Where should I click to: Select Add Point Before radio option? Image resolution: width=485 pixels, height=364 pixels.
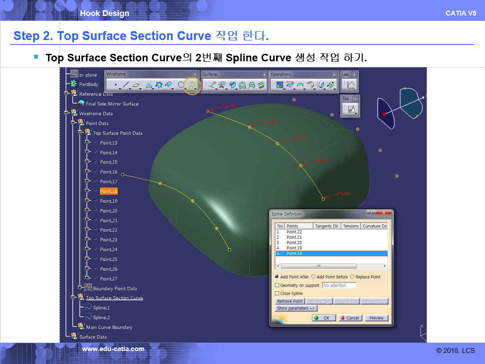(x=313, y=277)
